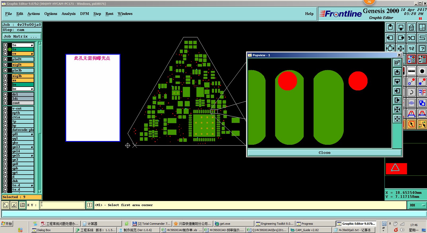The width and height of the screenshot is (427, 233).
Task: Pan down in the Popview window
Action: click(x=397, y=81)
